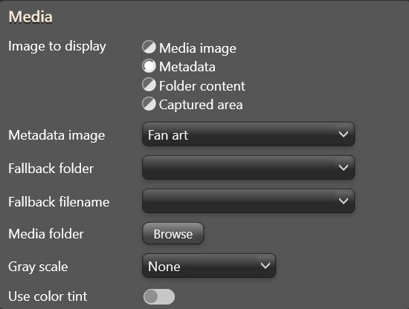Click the Folder content label text

click(x=202, y=86)
